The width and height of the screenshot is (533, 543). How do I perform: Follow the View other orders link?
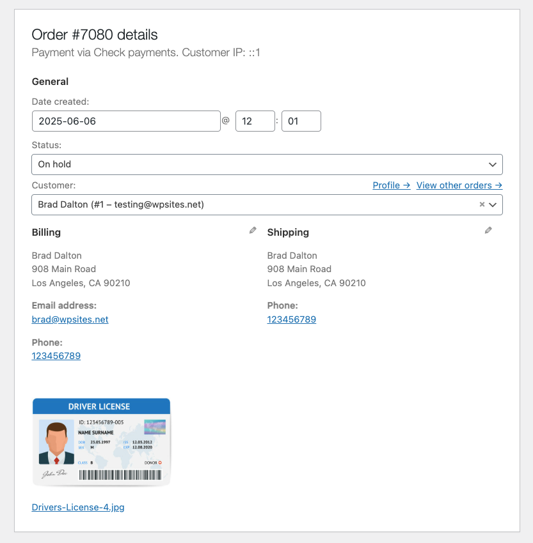[x=459, y=185]
